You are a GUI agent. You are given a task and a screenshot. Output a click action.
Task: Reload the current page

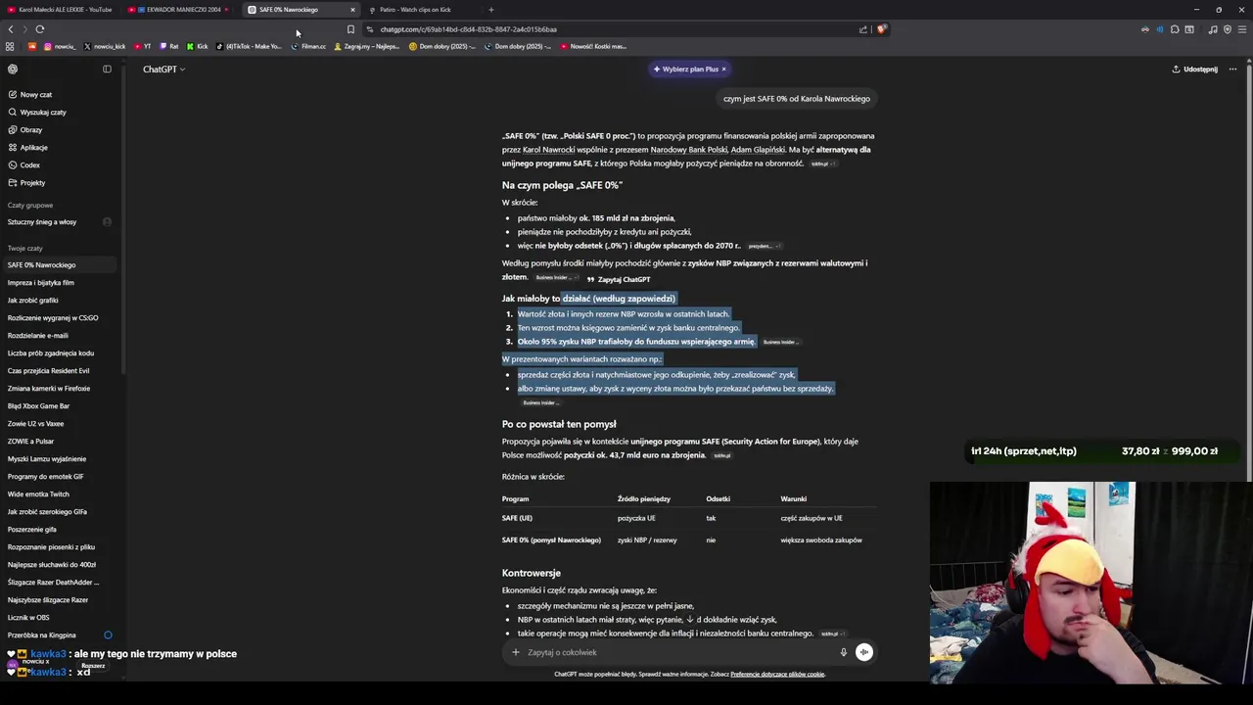(39, 29)
